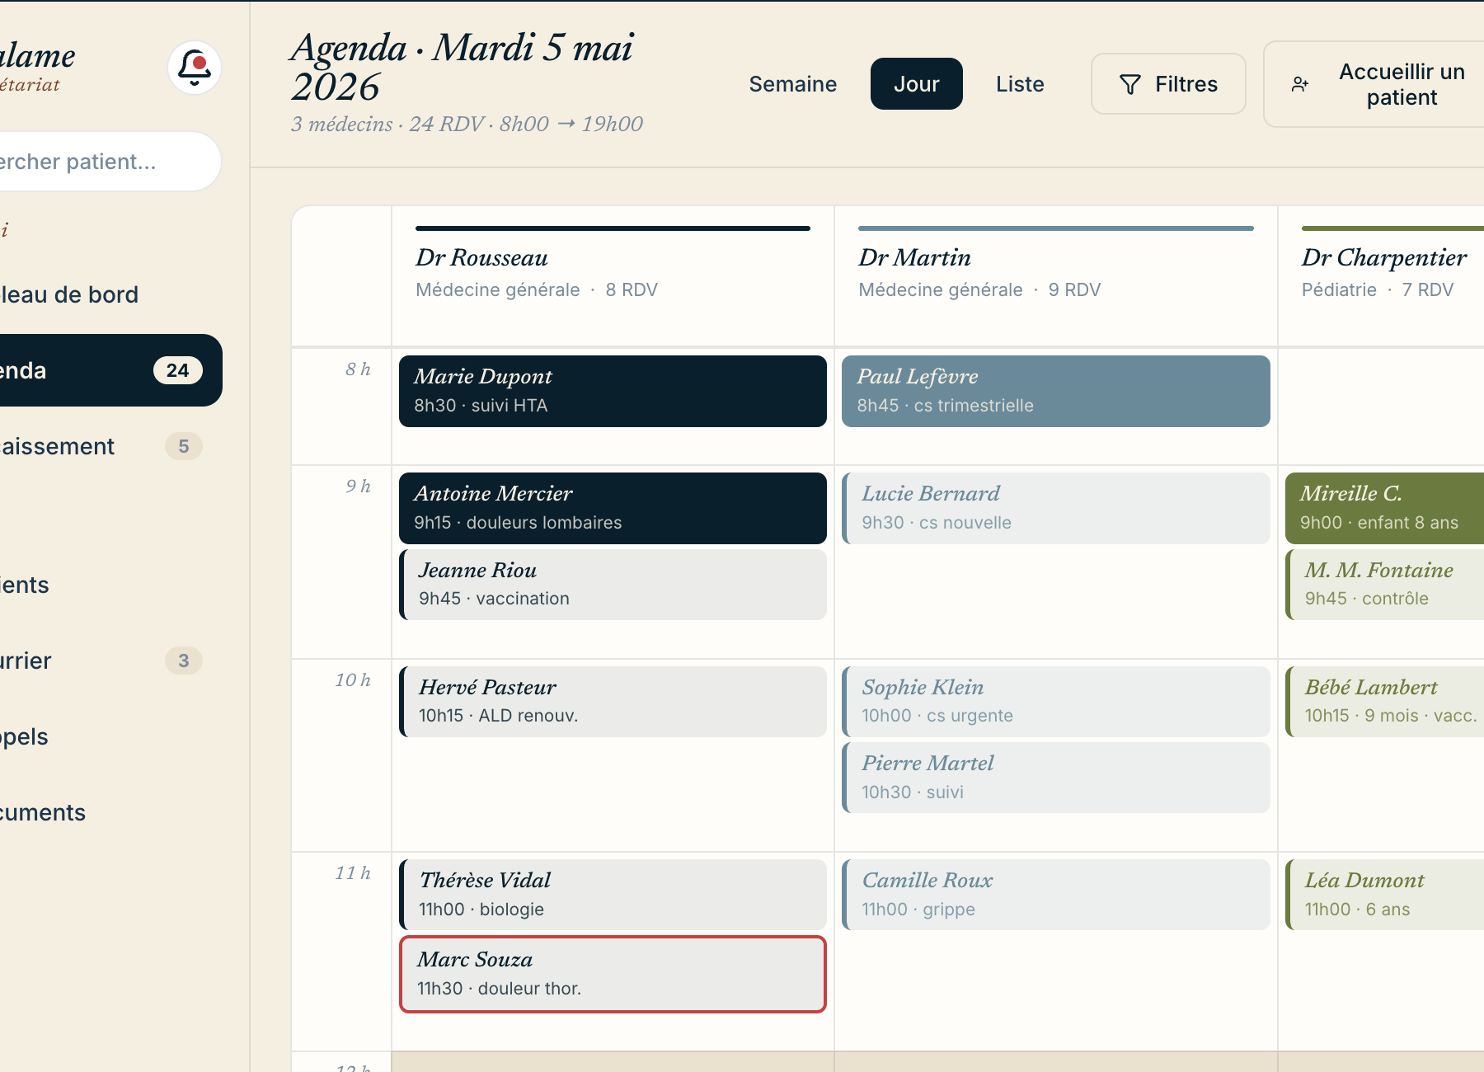Open Bébé Lambert 10h15 appointment
Viewport: 1484px width, 1072px height.
point(1384,701)
